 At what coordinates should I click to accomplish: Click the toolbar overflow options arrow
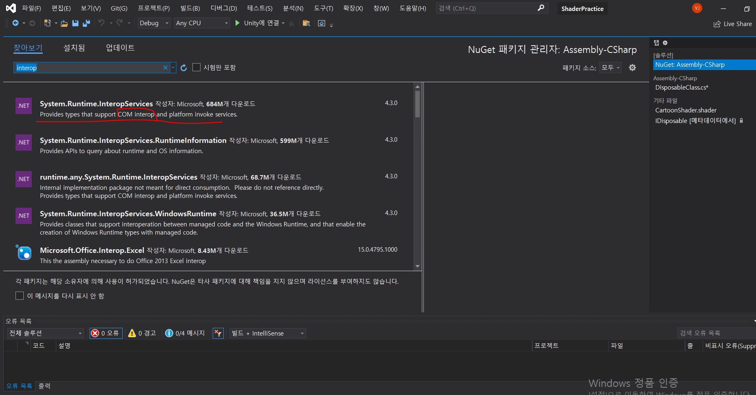pos(331,25)
